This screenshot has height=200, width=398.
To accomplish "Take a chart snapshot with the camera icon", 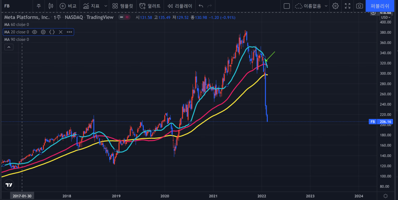I will coord(359,6).
